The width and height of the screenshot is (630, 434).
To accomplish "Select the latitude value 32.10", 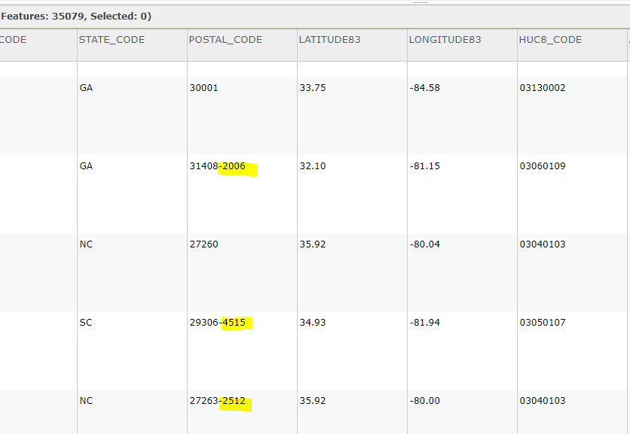I will coord(313,166).
